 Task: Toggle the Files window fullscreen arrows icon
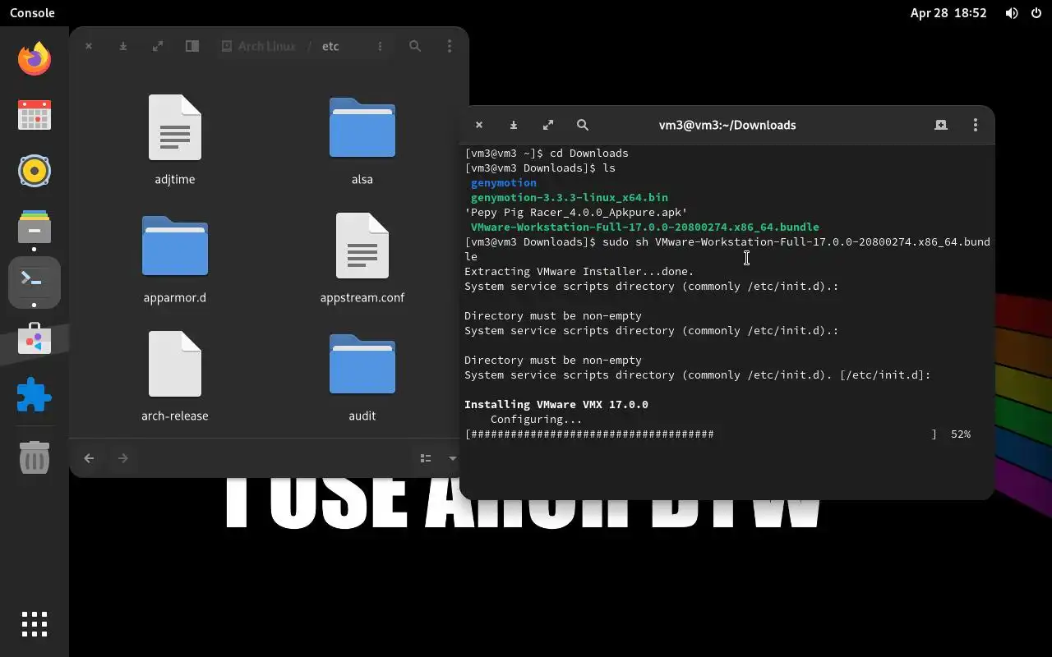point(158,46)
